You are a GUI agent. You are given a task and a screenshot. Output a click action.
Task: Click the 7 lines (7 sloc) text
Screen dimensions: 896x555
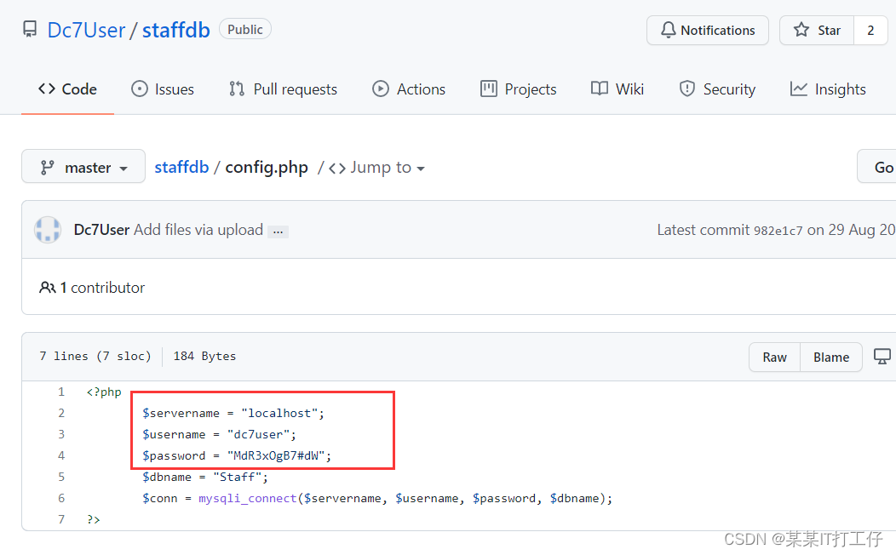click(95, 357)
